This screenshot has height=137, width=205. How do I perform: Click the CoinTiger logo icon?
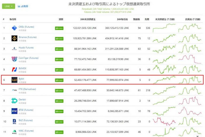tap(14, 59)
